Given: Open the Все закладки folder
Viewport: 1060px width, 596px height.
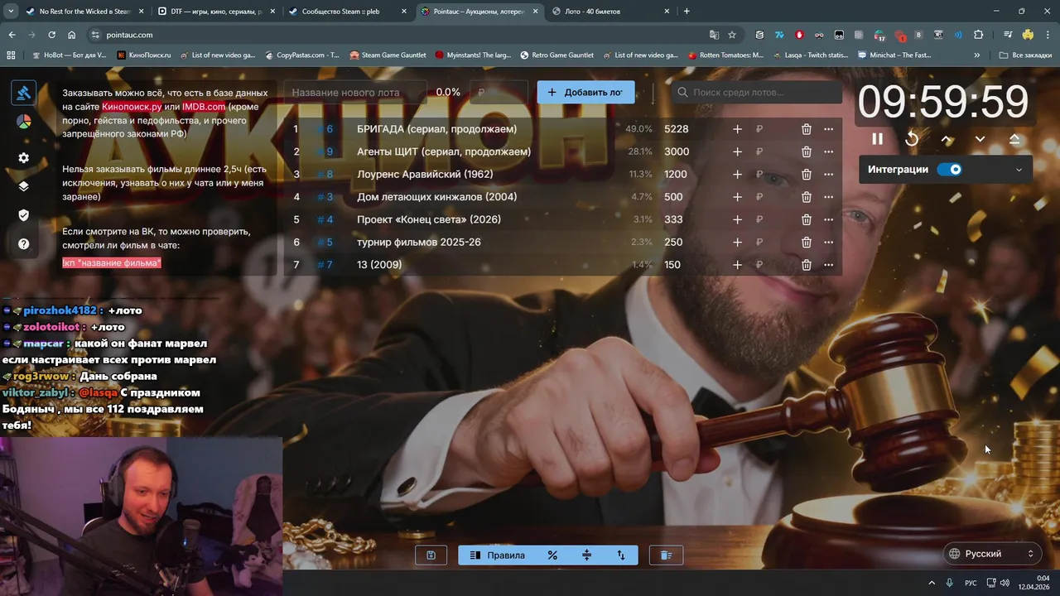Looking at the screenshot, I should 1025,55.
